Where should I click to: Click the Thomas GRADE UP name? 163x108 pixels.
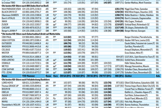tap(10, 86)
